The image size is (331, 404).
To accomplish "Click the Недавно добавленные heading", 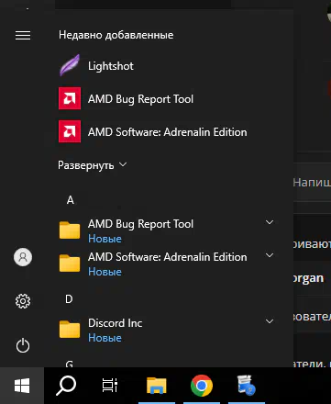I will click(x=116, y=35).
